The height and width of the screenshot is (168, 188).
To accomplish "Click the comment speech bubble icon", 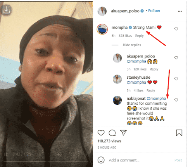I will coord(112,133).
